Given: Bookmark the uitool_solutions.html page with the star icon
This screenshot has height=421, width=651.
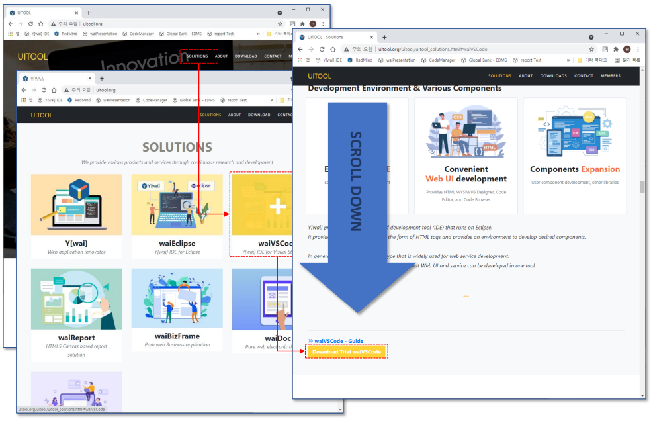Looking at the screenshot, I should point(591,49).
